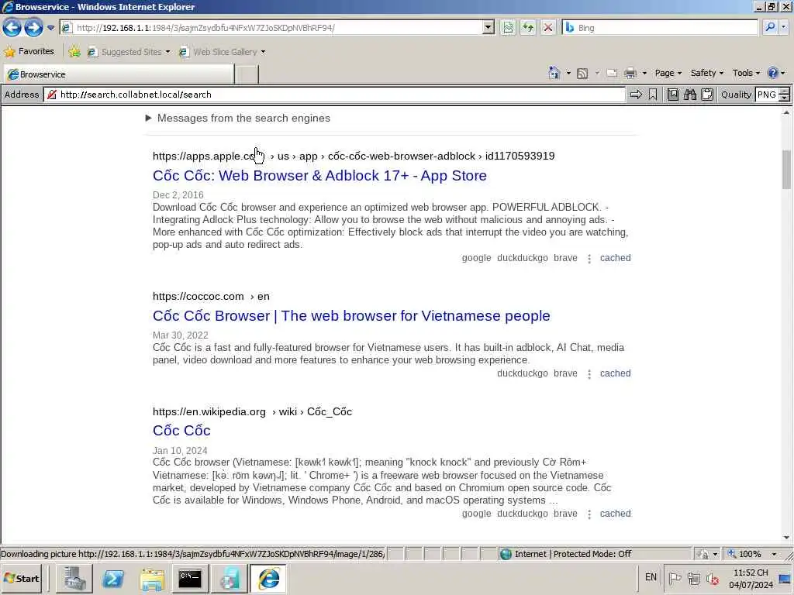Click EN language indicator in tray
This screenshot has height=595, width=794.
pyautogui.click(x=651, y=577)
